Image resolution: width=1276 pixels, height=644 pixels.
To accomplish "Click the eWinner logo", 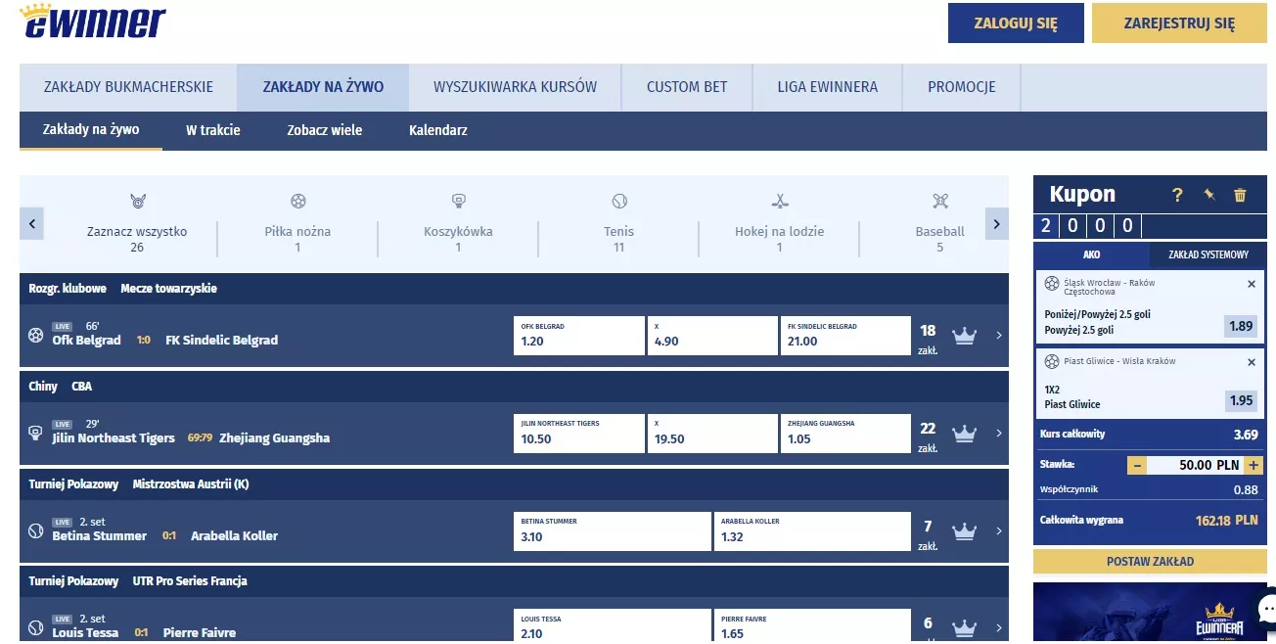I will coord(93,20).
